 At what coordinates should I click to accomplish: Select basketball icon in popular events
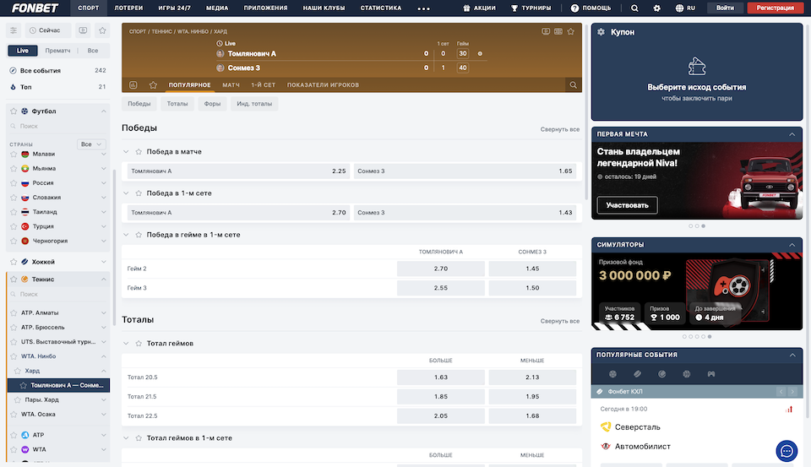(x=686, y=374)
